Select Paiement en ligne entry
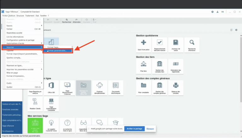Image resolution: width=242 pixels, height=138 pixels. tap(23, 66)
